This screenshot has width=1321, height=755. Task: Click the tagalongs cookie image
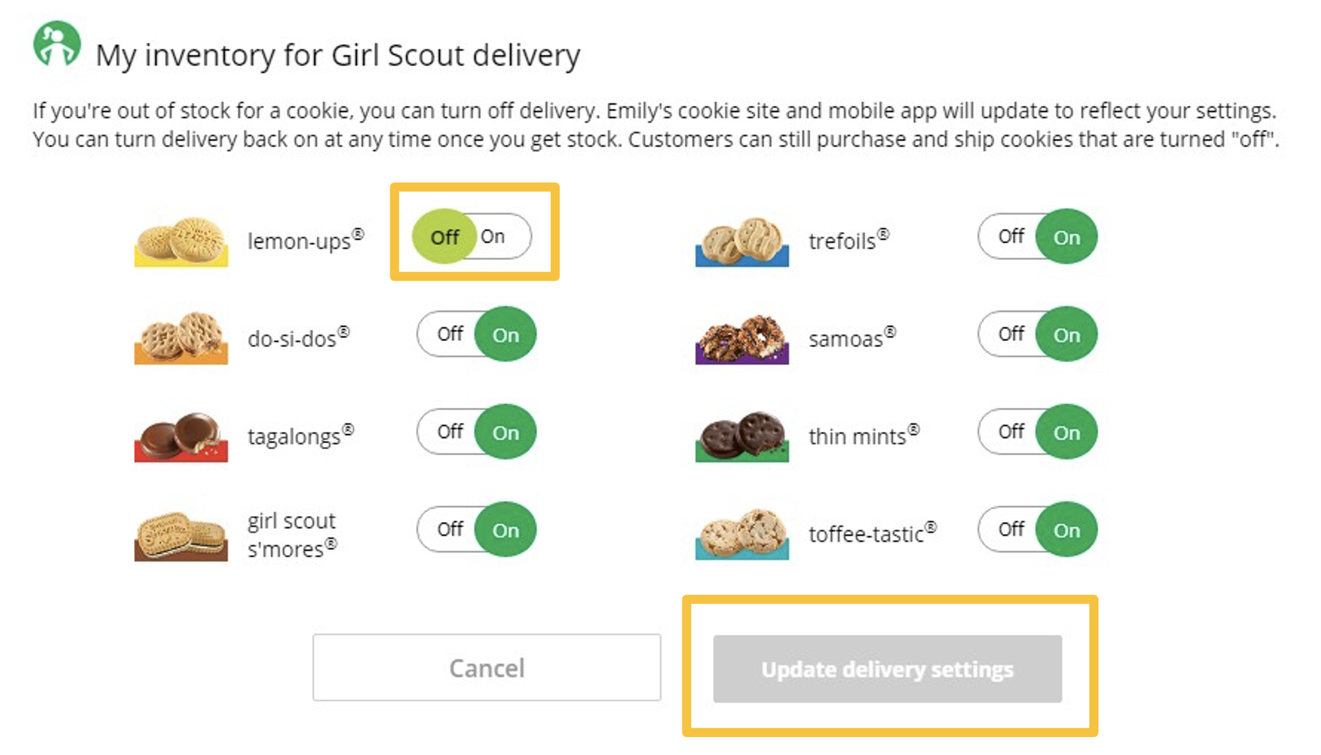181,433
